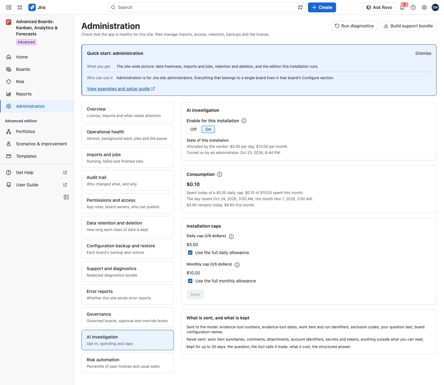Click the external link icon beside Get Help
444x385 pixels.
coord(65,172)
